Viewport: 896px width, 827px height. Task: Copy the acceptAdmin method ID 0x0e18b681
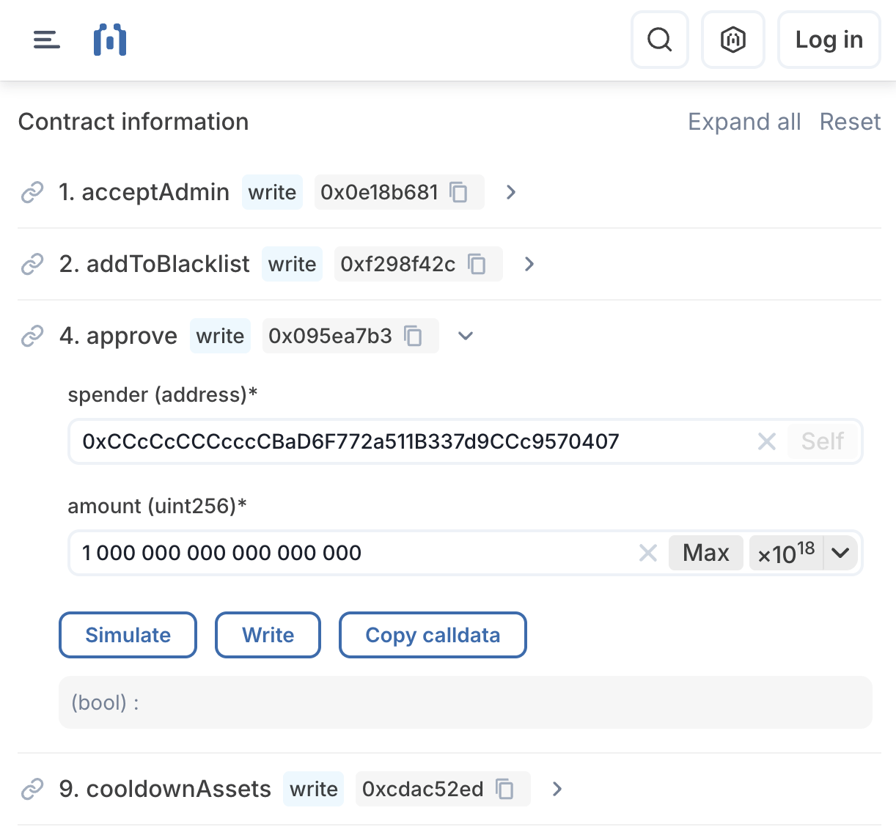tap(459, 192)
